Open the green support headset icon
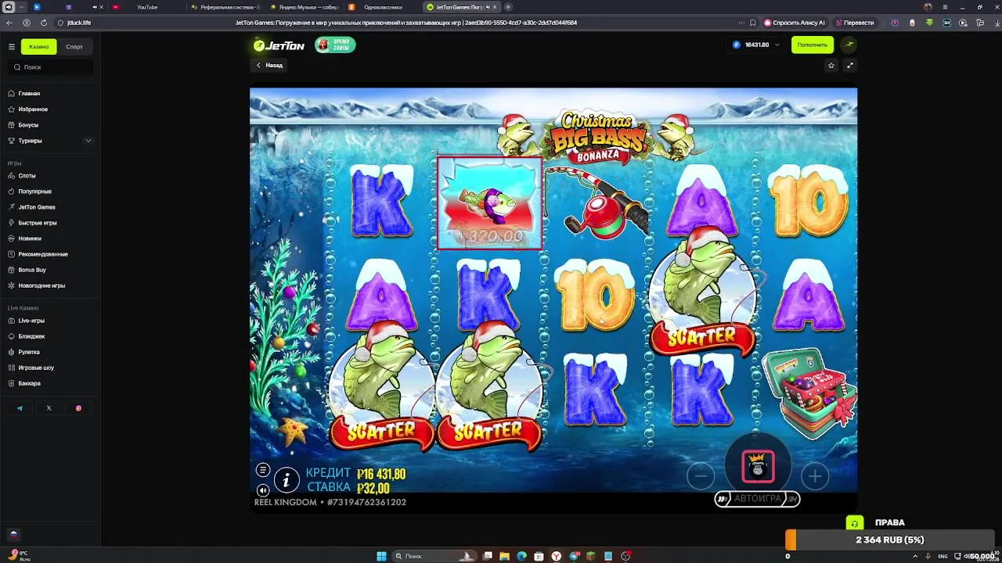 click(x=854, y=523)
